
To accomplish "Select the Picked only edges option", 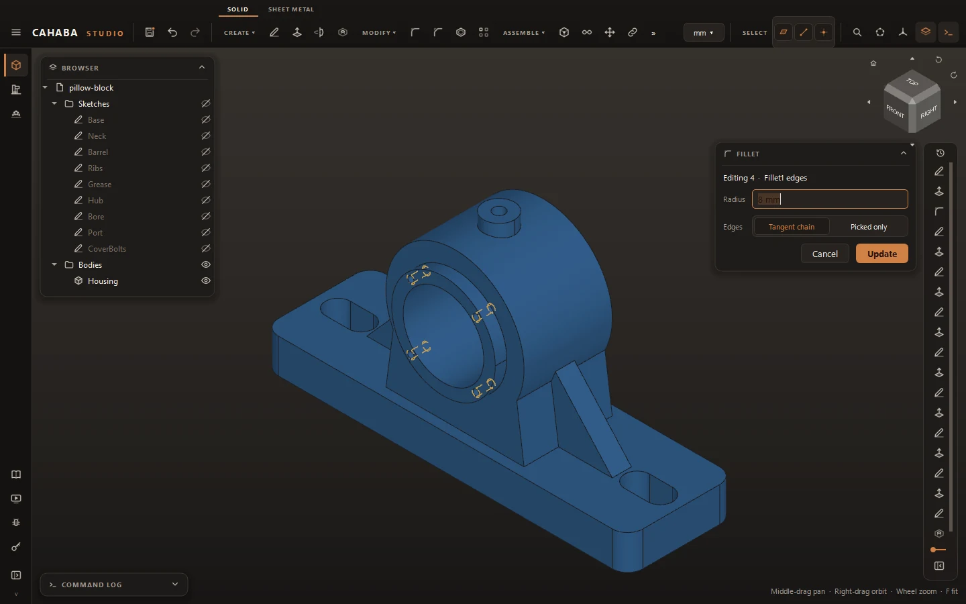I will click(x=869, y=227).
